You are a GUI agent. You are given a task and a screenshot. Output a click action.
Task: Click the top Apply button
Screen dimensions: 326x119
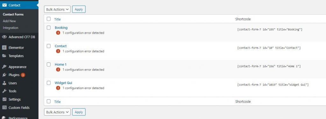pos(79,9)
